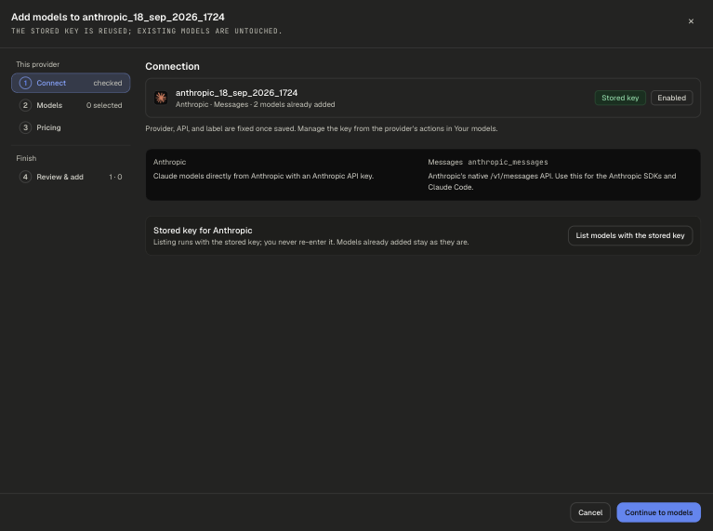This screenshot has height=531, width=713.
Task: Click the 'checked' status on Connect
Action: (108, 83)
